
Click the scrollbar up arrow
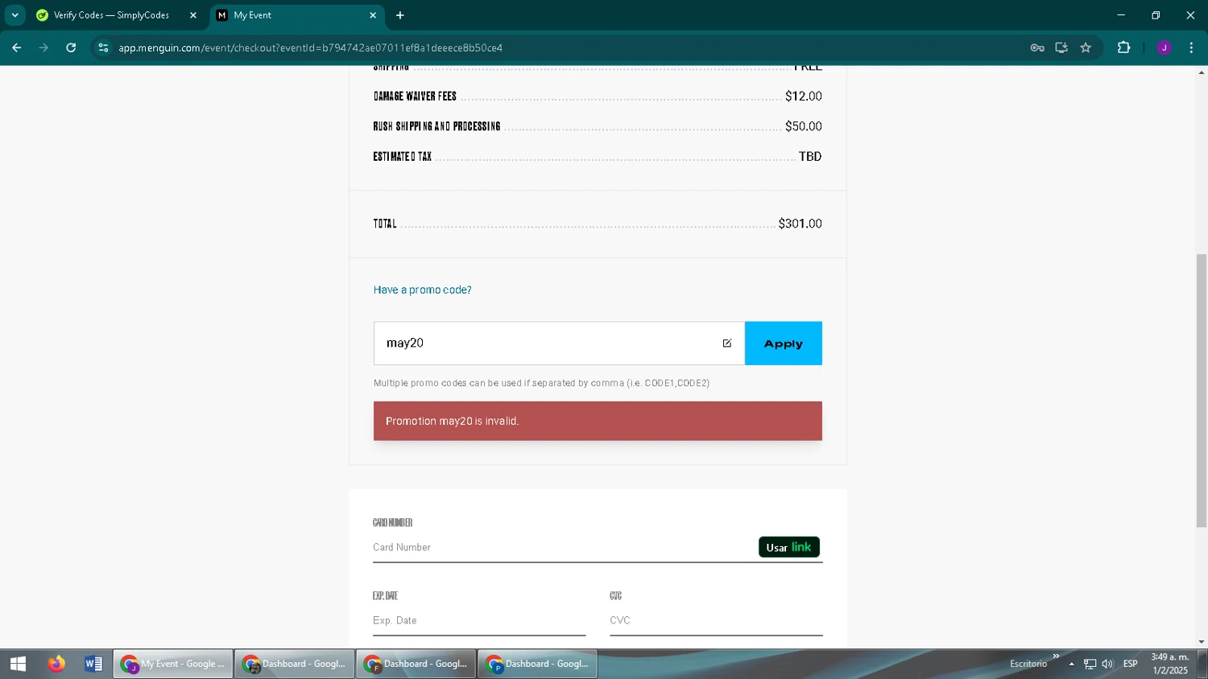[x=1202, y=72]
